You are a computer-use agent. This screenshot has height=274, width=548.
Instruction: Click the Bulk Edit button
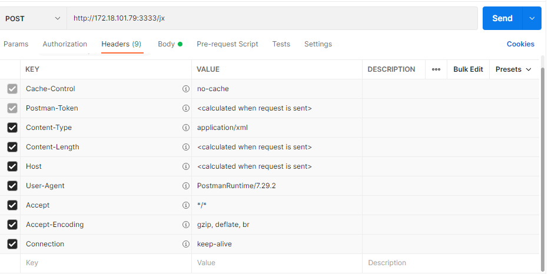pos(468,69)
